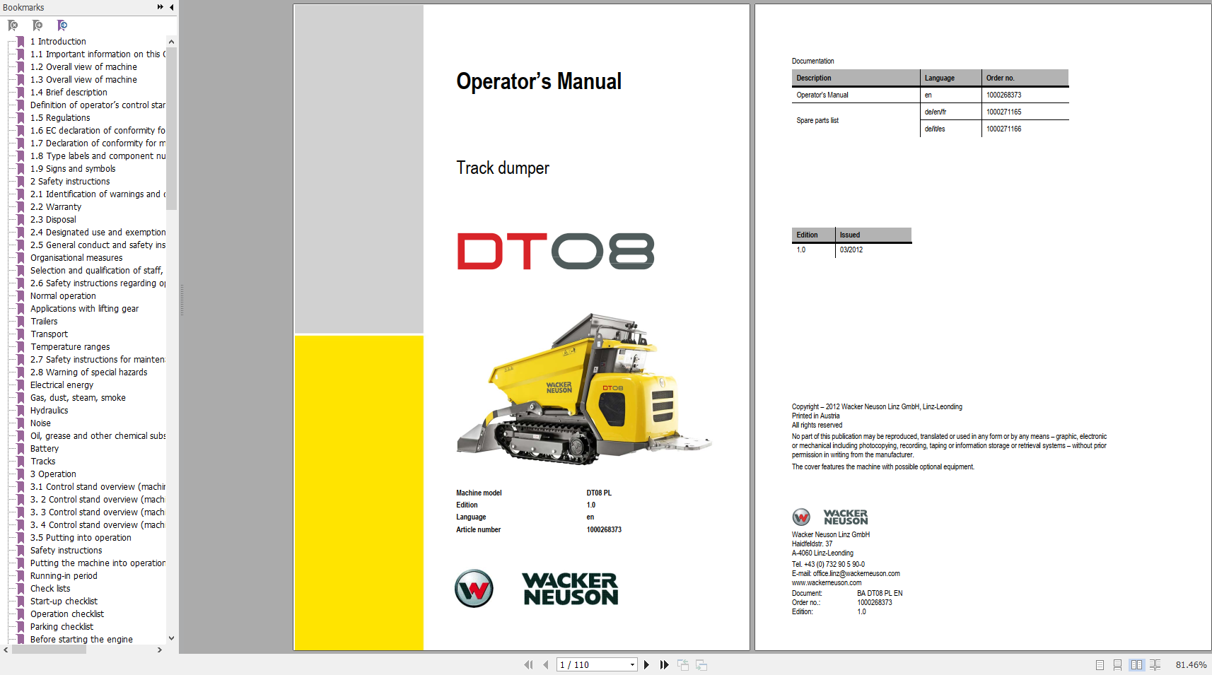This screenshot has height=675, width=1212.
Task: Click the '03/2012' issued date cell
Action: pyautogui.click(x=851, y=250)
